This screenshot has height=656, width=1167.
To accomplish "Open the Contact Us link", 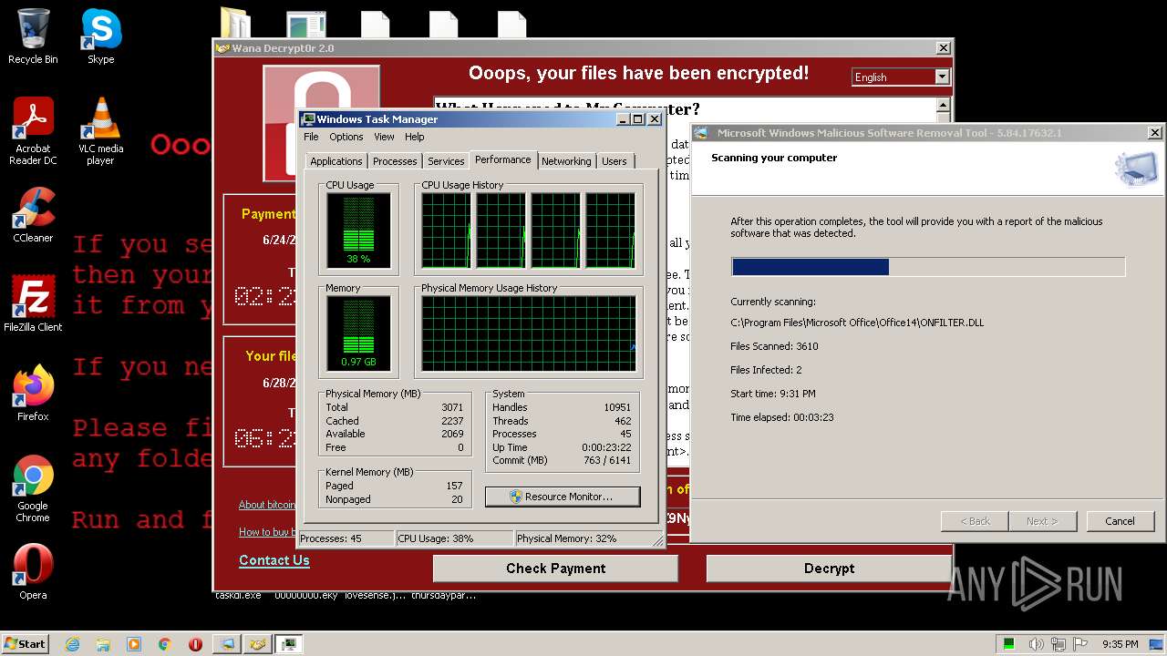I will click(274, 560).
